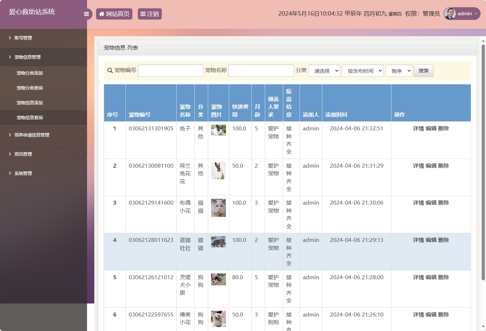Open the 分类 请选择 dropdown
This screenshot has width=486, height=331.
click(324, 70)
